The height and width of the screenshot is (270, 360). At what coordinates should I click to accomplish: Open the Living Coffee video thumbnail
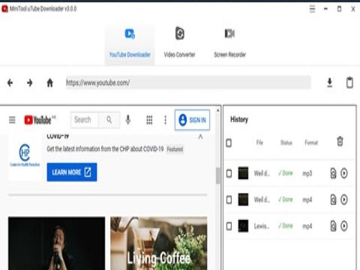coord(159,244)
